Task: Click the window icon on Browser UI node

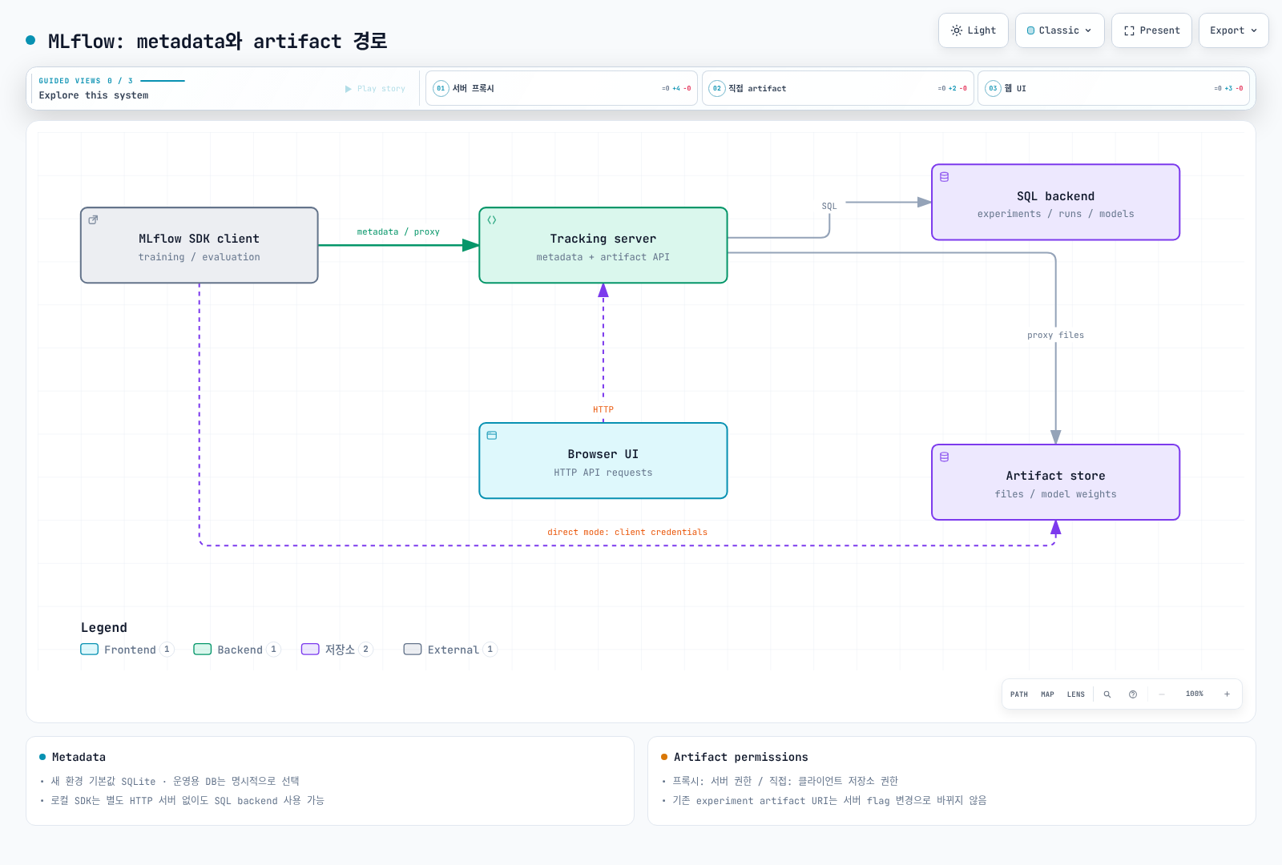Action: coord(492,436)
